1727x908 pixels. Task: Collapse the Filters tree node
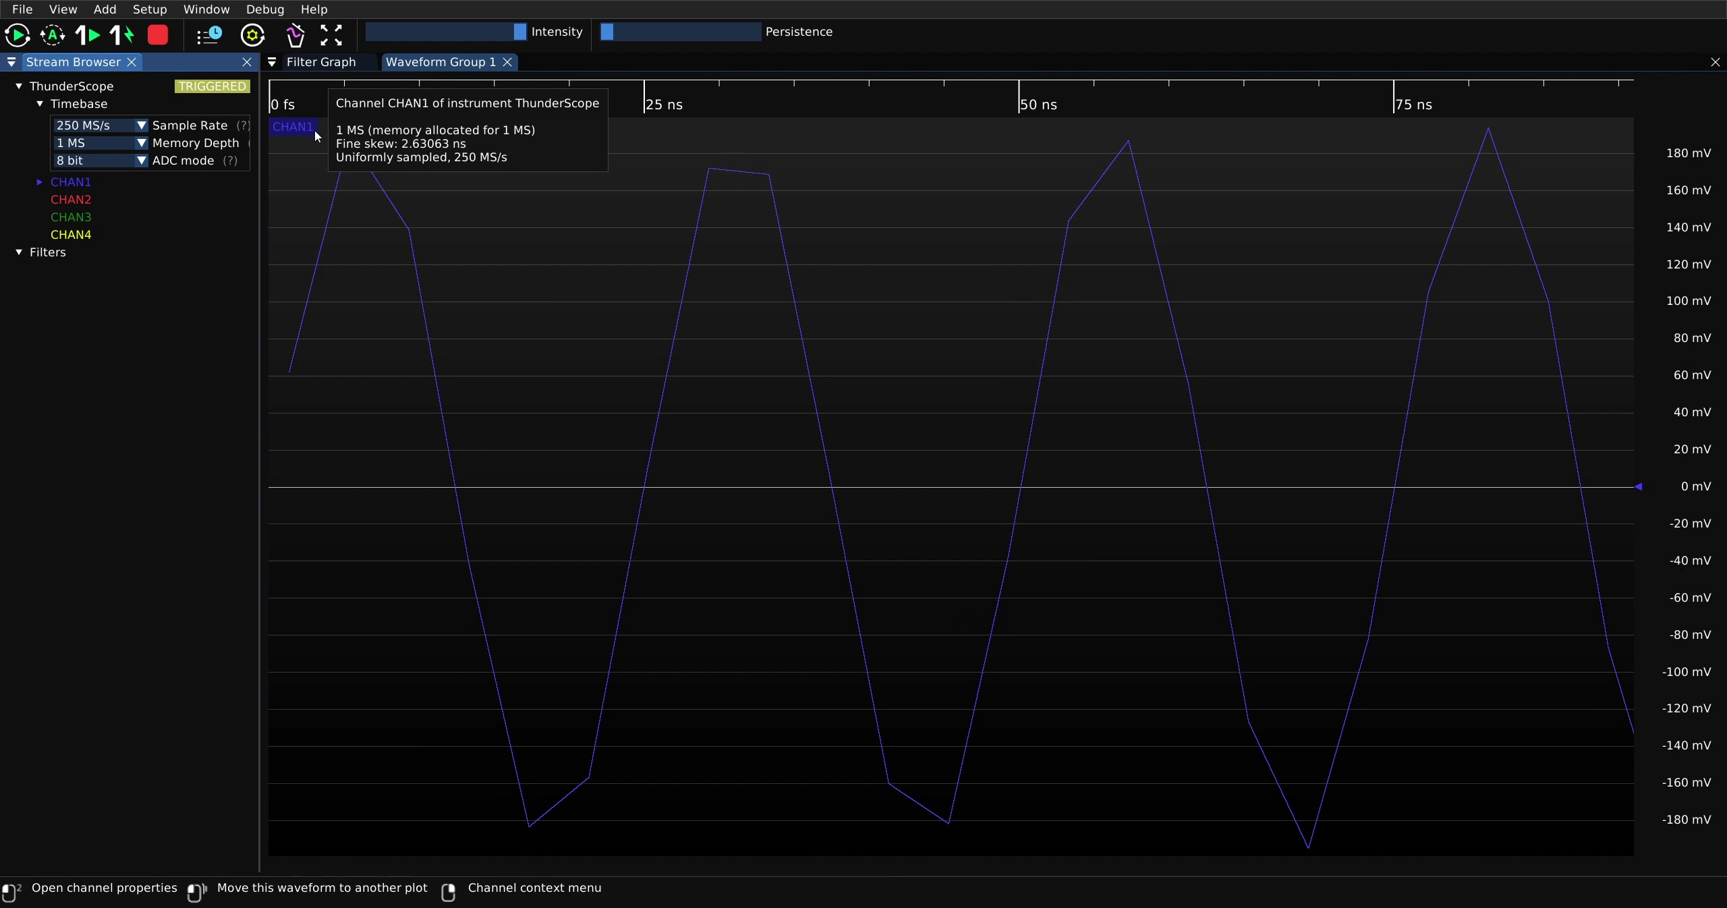pos(19,252)
